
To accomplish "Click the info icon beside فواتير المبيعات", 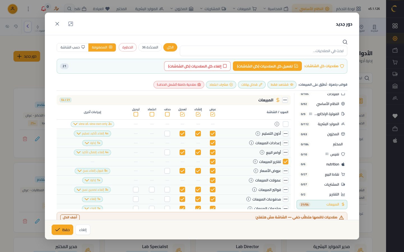I will (254, 190).
